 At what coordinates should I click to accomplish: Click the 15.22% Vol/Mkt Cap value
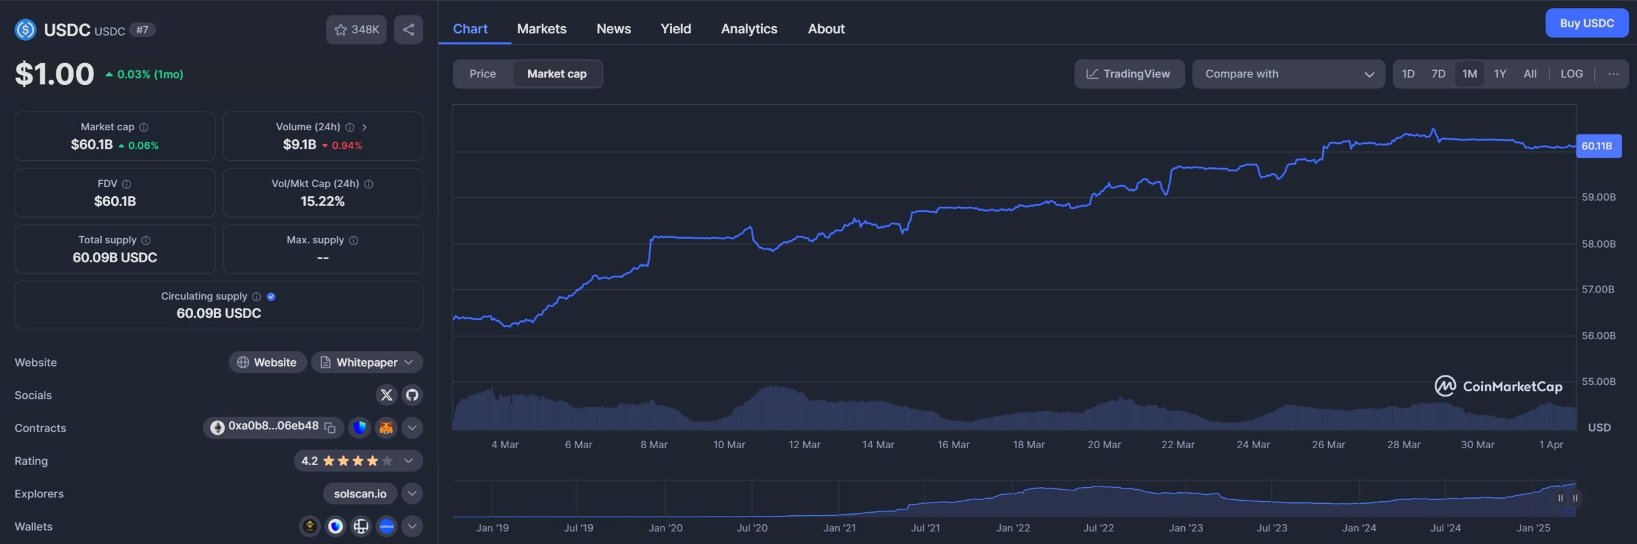point(322,201)
